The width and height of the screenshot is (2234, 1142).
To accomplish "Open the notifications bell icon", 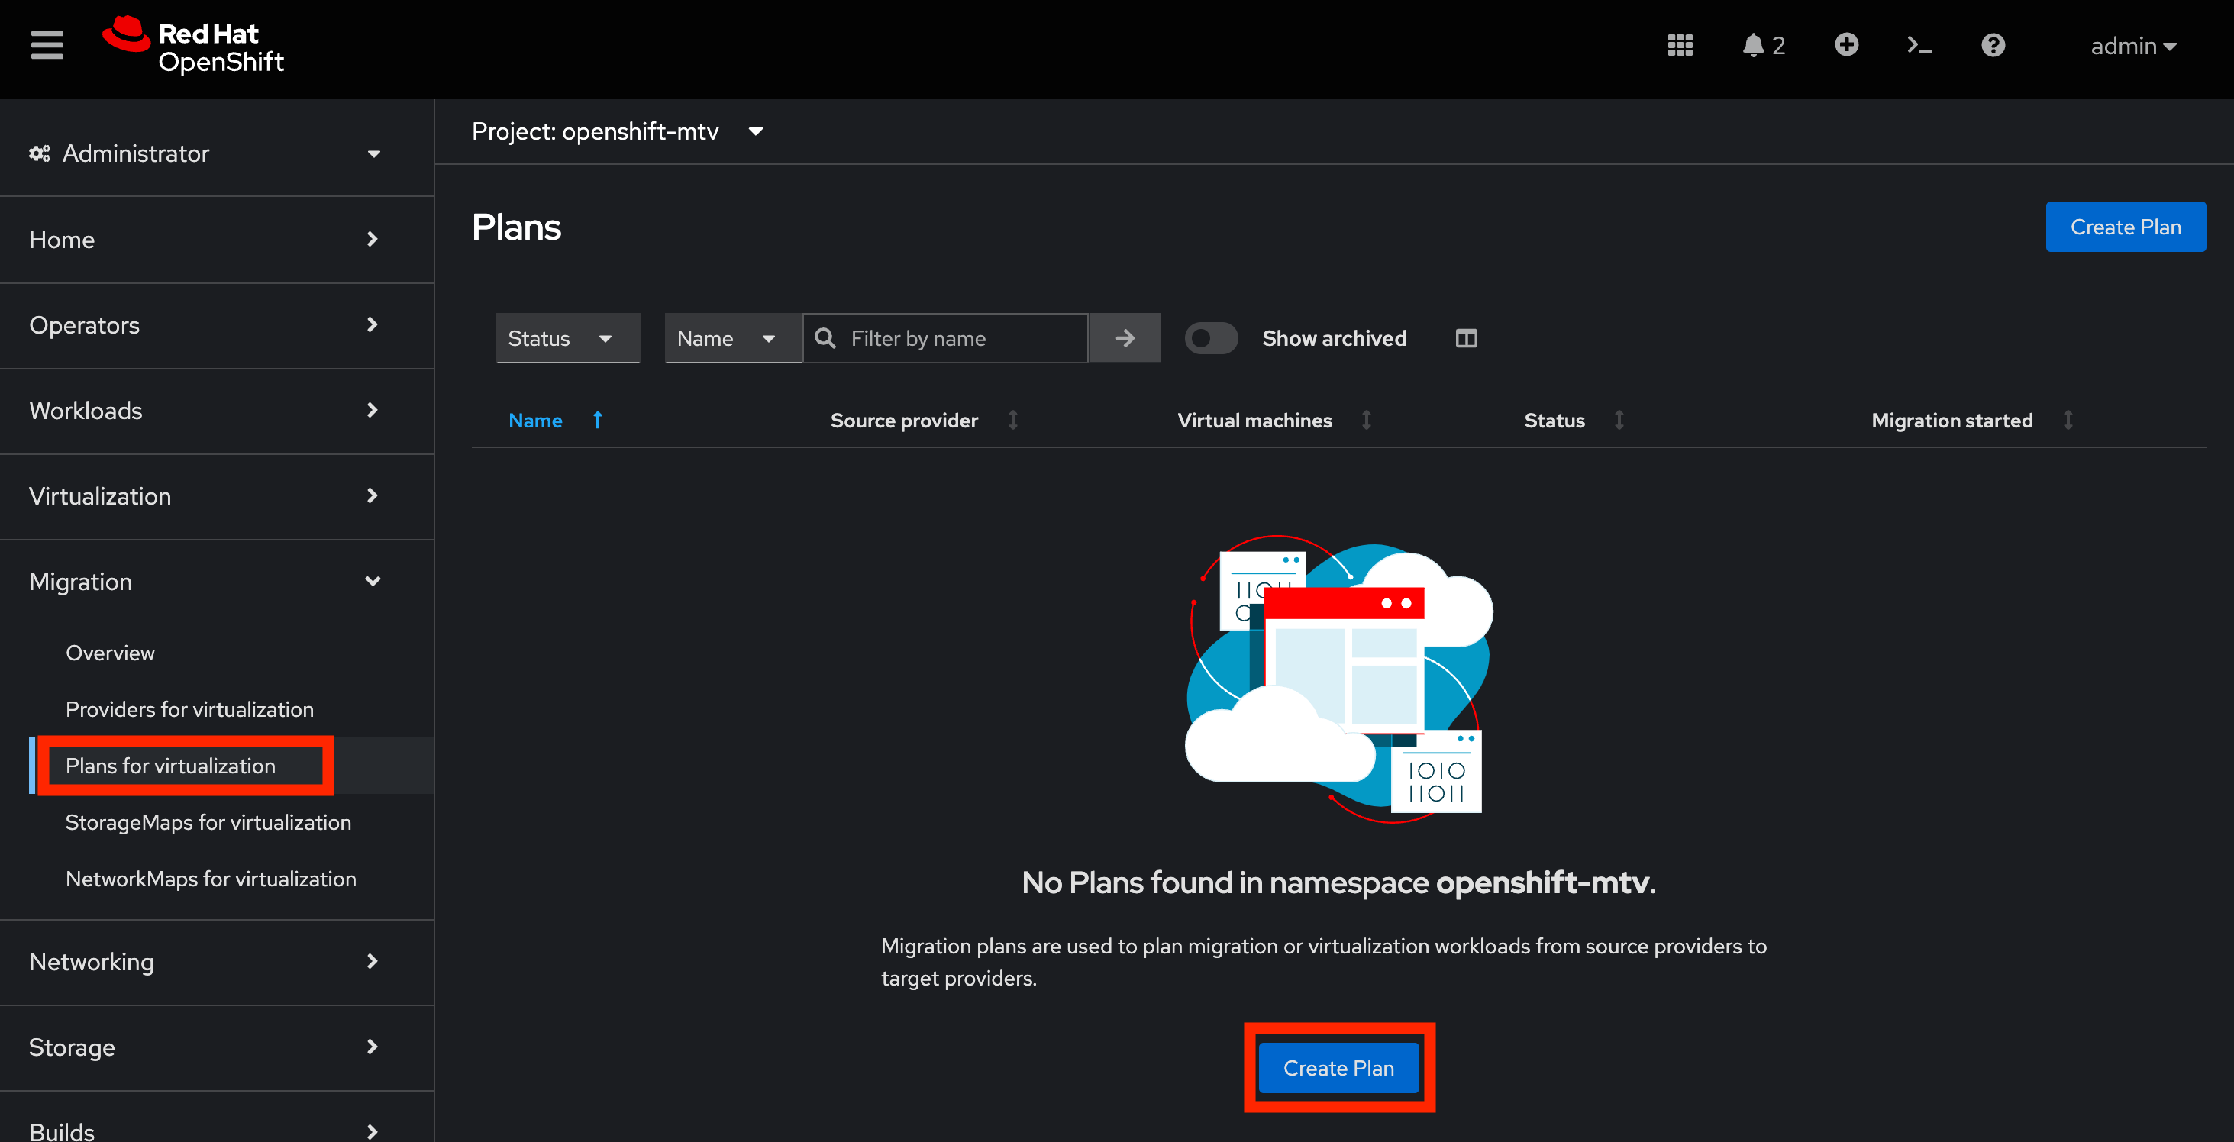I will pyautogui.click(x=1754, y=44).
